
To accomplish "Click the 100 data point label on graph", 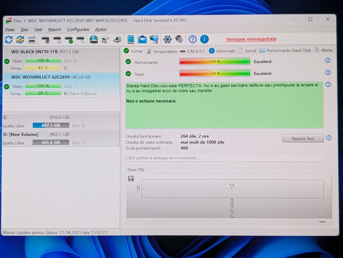I will click(x=231, y=185).
